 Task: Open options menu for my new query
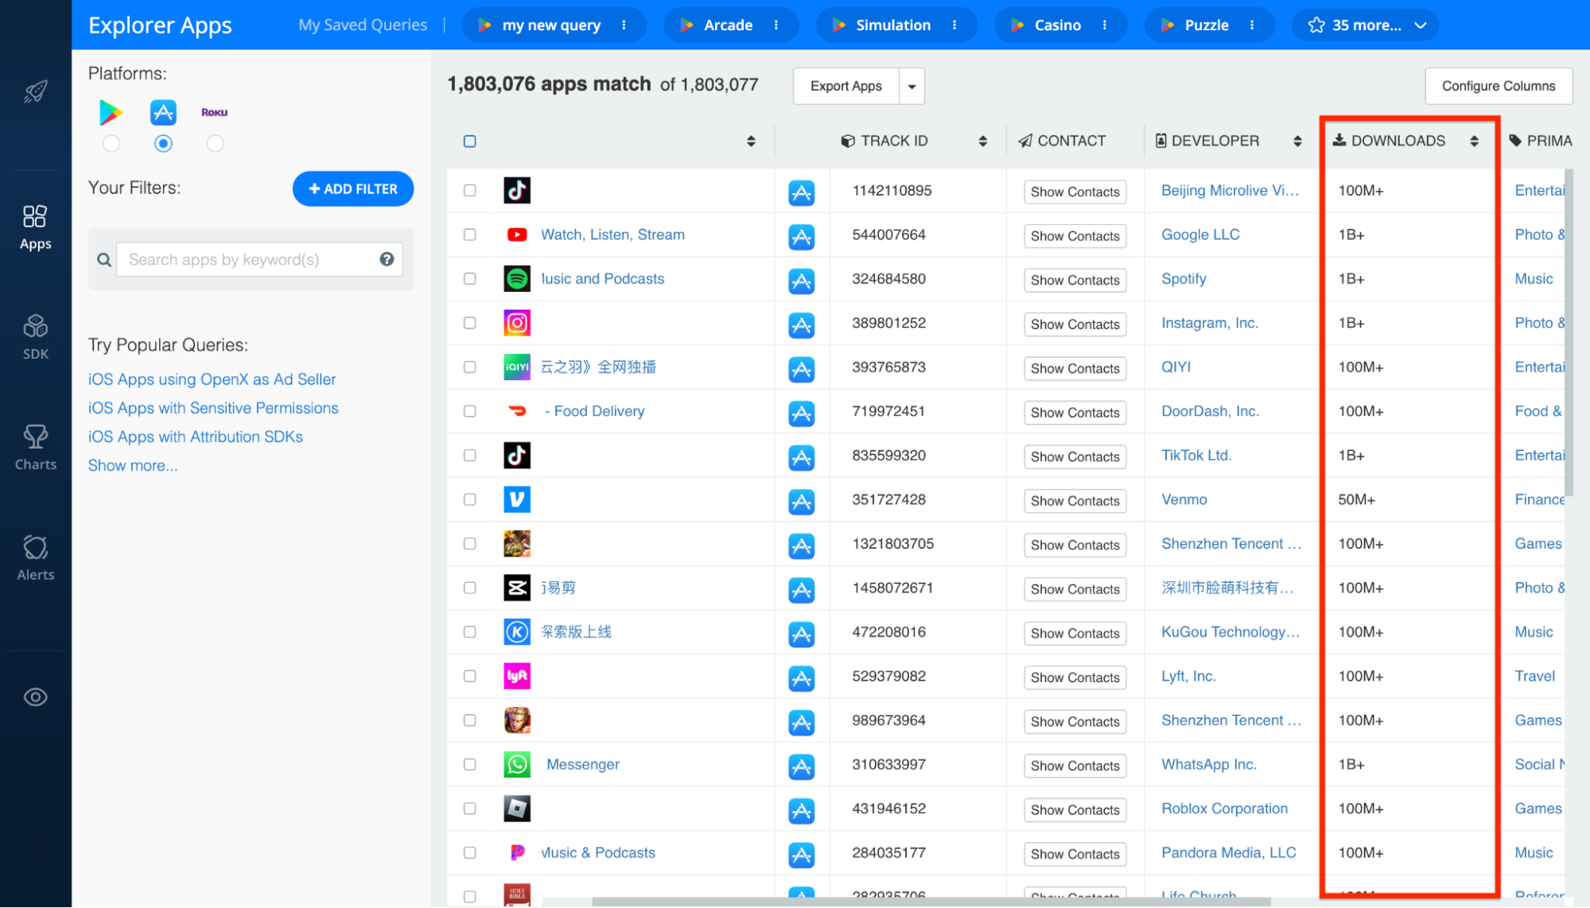624,25
